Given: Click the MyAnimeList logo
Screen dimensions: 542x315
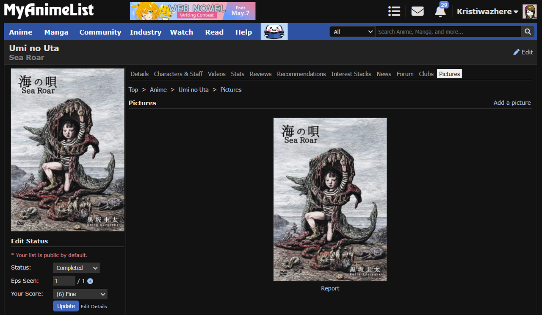Looking at the screenshot, I should point(49,11).
